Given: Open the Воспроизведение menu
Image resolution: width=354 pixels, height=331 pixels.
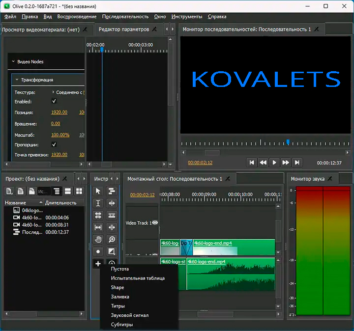Looking at the screenshot, I should (77, 17).
